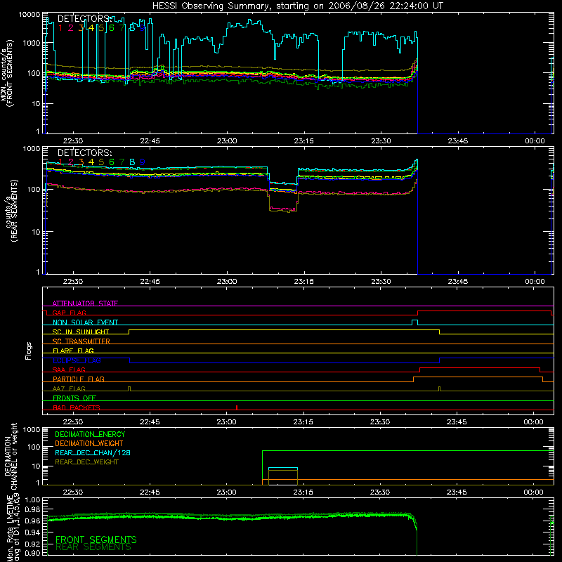Click the counts/s (REAR SEGMENTS) axis title

coord(11,211)
